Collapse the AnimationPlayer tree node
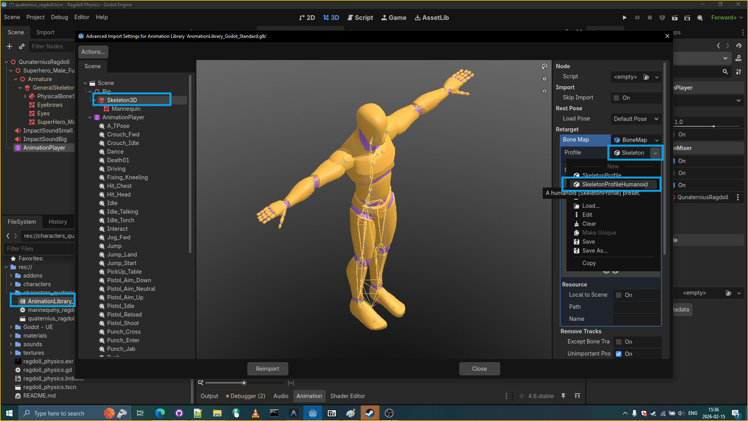The width and height of the screenshot is (748, 421). 90,117
